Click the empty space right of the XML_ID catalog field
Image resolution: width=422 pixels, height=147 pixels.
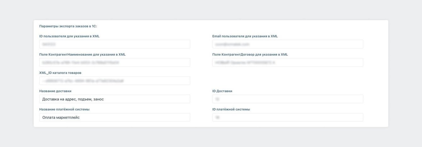point(288,81)
